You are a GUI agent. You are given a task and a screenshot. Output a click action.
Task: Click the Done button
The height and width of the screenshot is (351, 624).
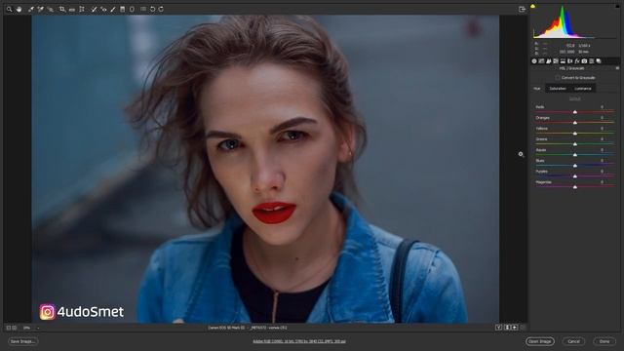tap(604, 341)
